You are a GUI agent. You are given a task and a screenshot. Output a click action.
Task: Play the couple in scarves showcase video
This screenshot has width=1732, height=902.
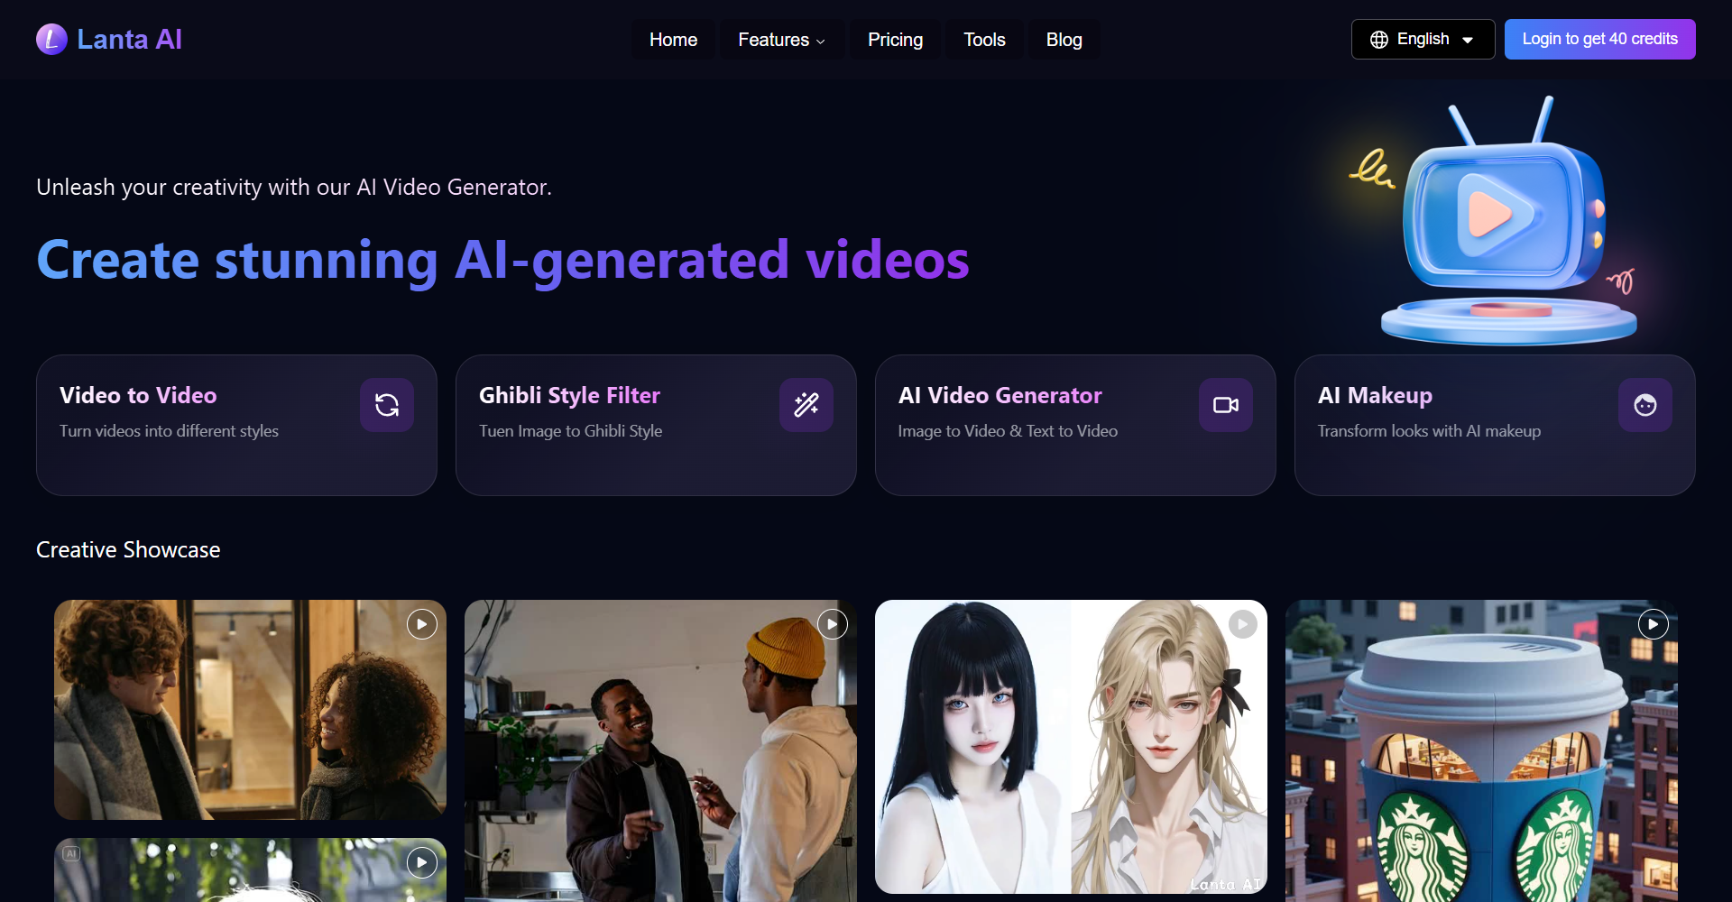(x=421, y=624)
